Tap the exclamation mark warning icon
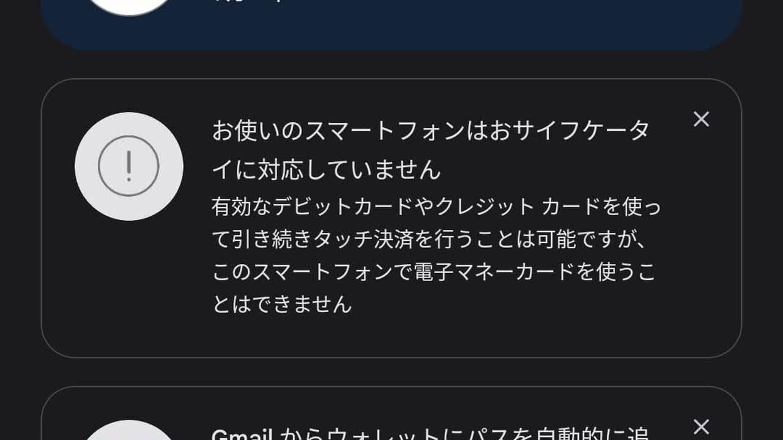This screenshot has height=440, width=783. [x=128, y=166]
